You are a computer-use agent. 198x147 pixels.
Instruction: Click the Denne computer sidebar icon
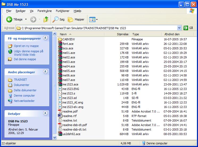point(10,96)
